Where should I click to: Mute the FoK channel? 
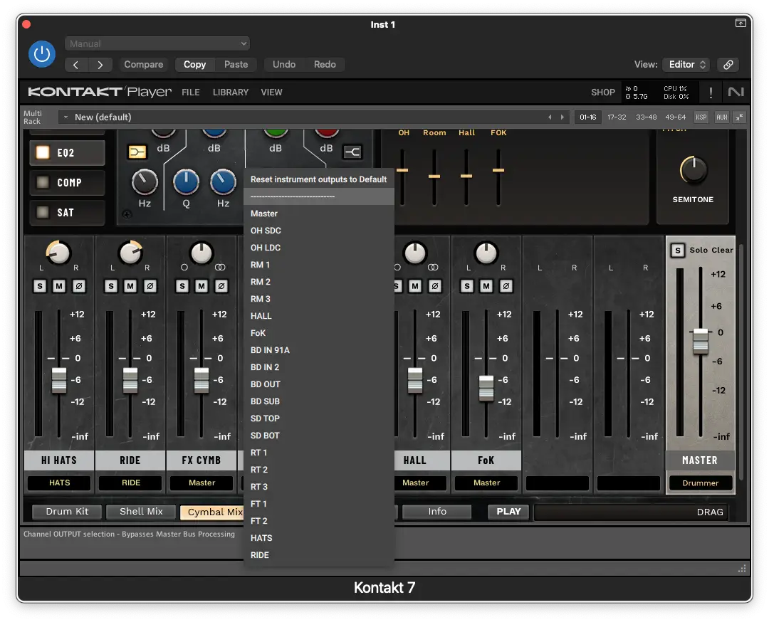pos(486,286)
